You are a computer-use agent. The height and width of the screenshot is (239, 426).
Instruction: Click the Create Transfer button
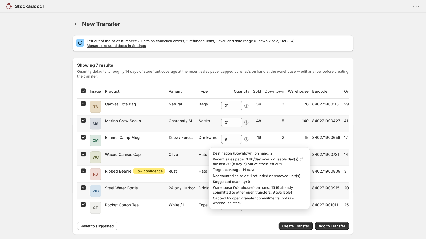296,226
